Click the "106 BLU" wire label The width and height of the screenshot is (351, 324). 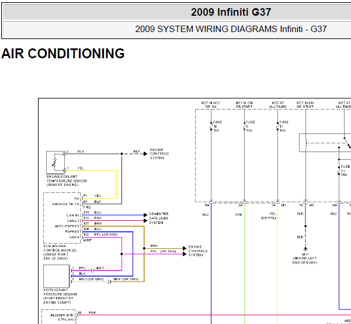coord(92,229)
